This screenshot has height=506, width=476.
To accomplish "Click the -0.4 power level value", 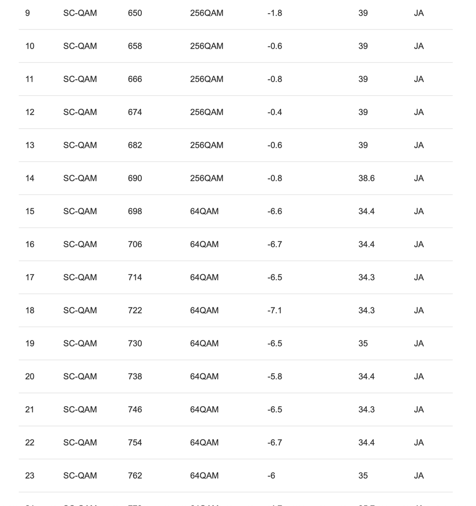I will pyautogui.click(x=274, y=112).
